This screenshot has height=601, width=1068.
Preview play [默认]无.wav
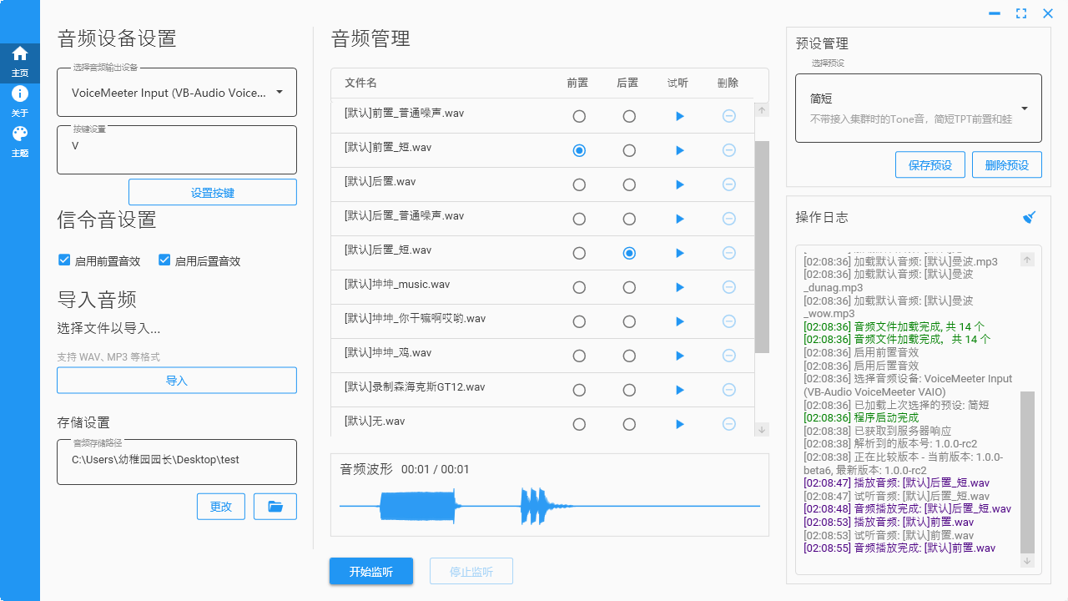click(x=679, y=424)
